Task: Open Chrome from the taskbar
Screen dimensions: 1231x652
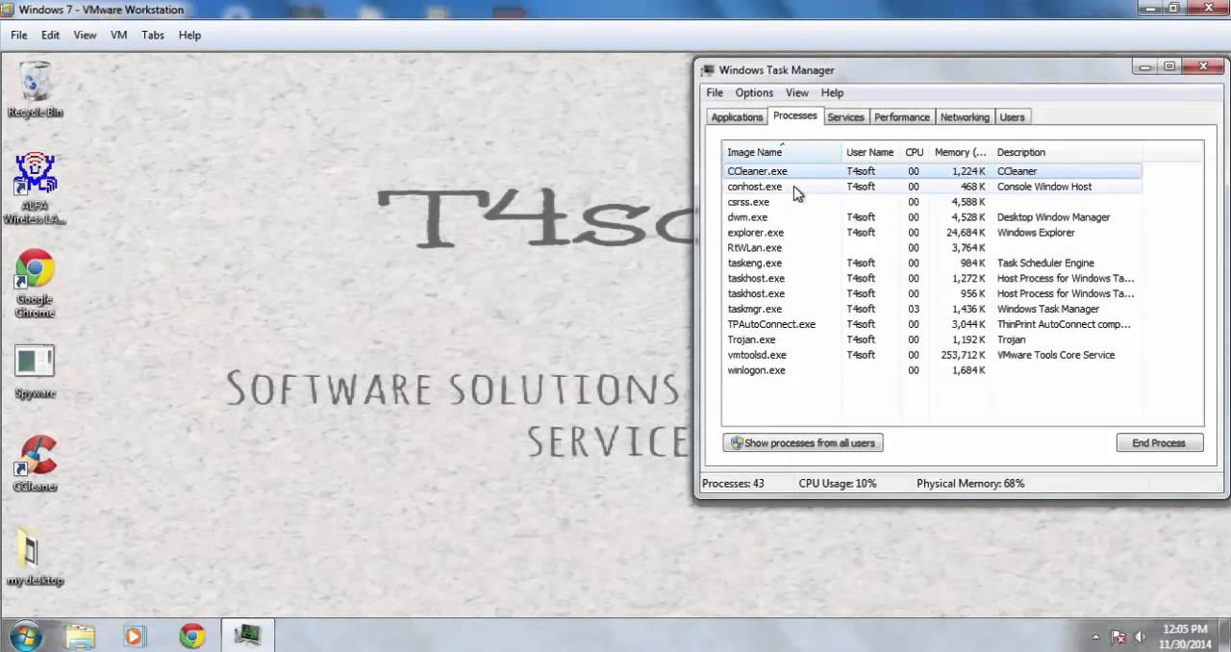Action: point(192,636)
